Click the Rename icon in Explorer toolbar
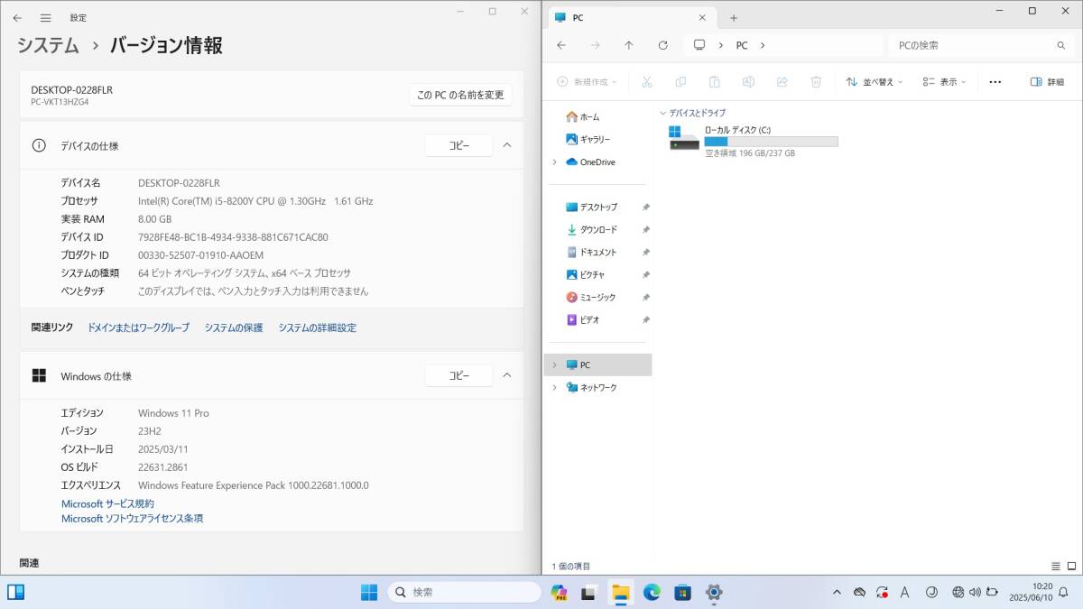Image resolution: width=1083 pixels, height=609 pixels. 748,81
